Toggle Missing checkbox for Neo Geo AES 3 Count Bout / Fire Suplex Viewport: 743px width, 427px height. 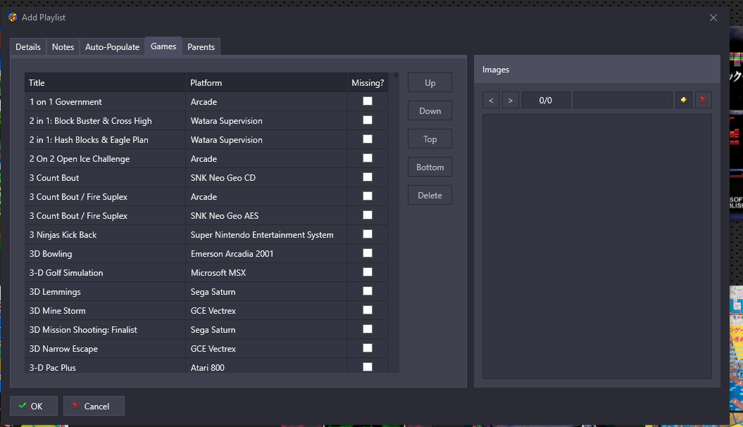pos(367,215)
